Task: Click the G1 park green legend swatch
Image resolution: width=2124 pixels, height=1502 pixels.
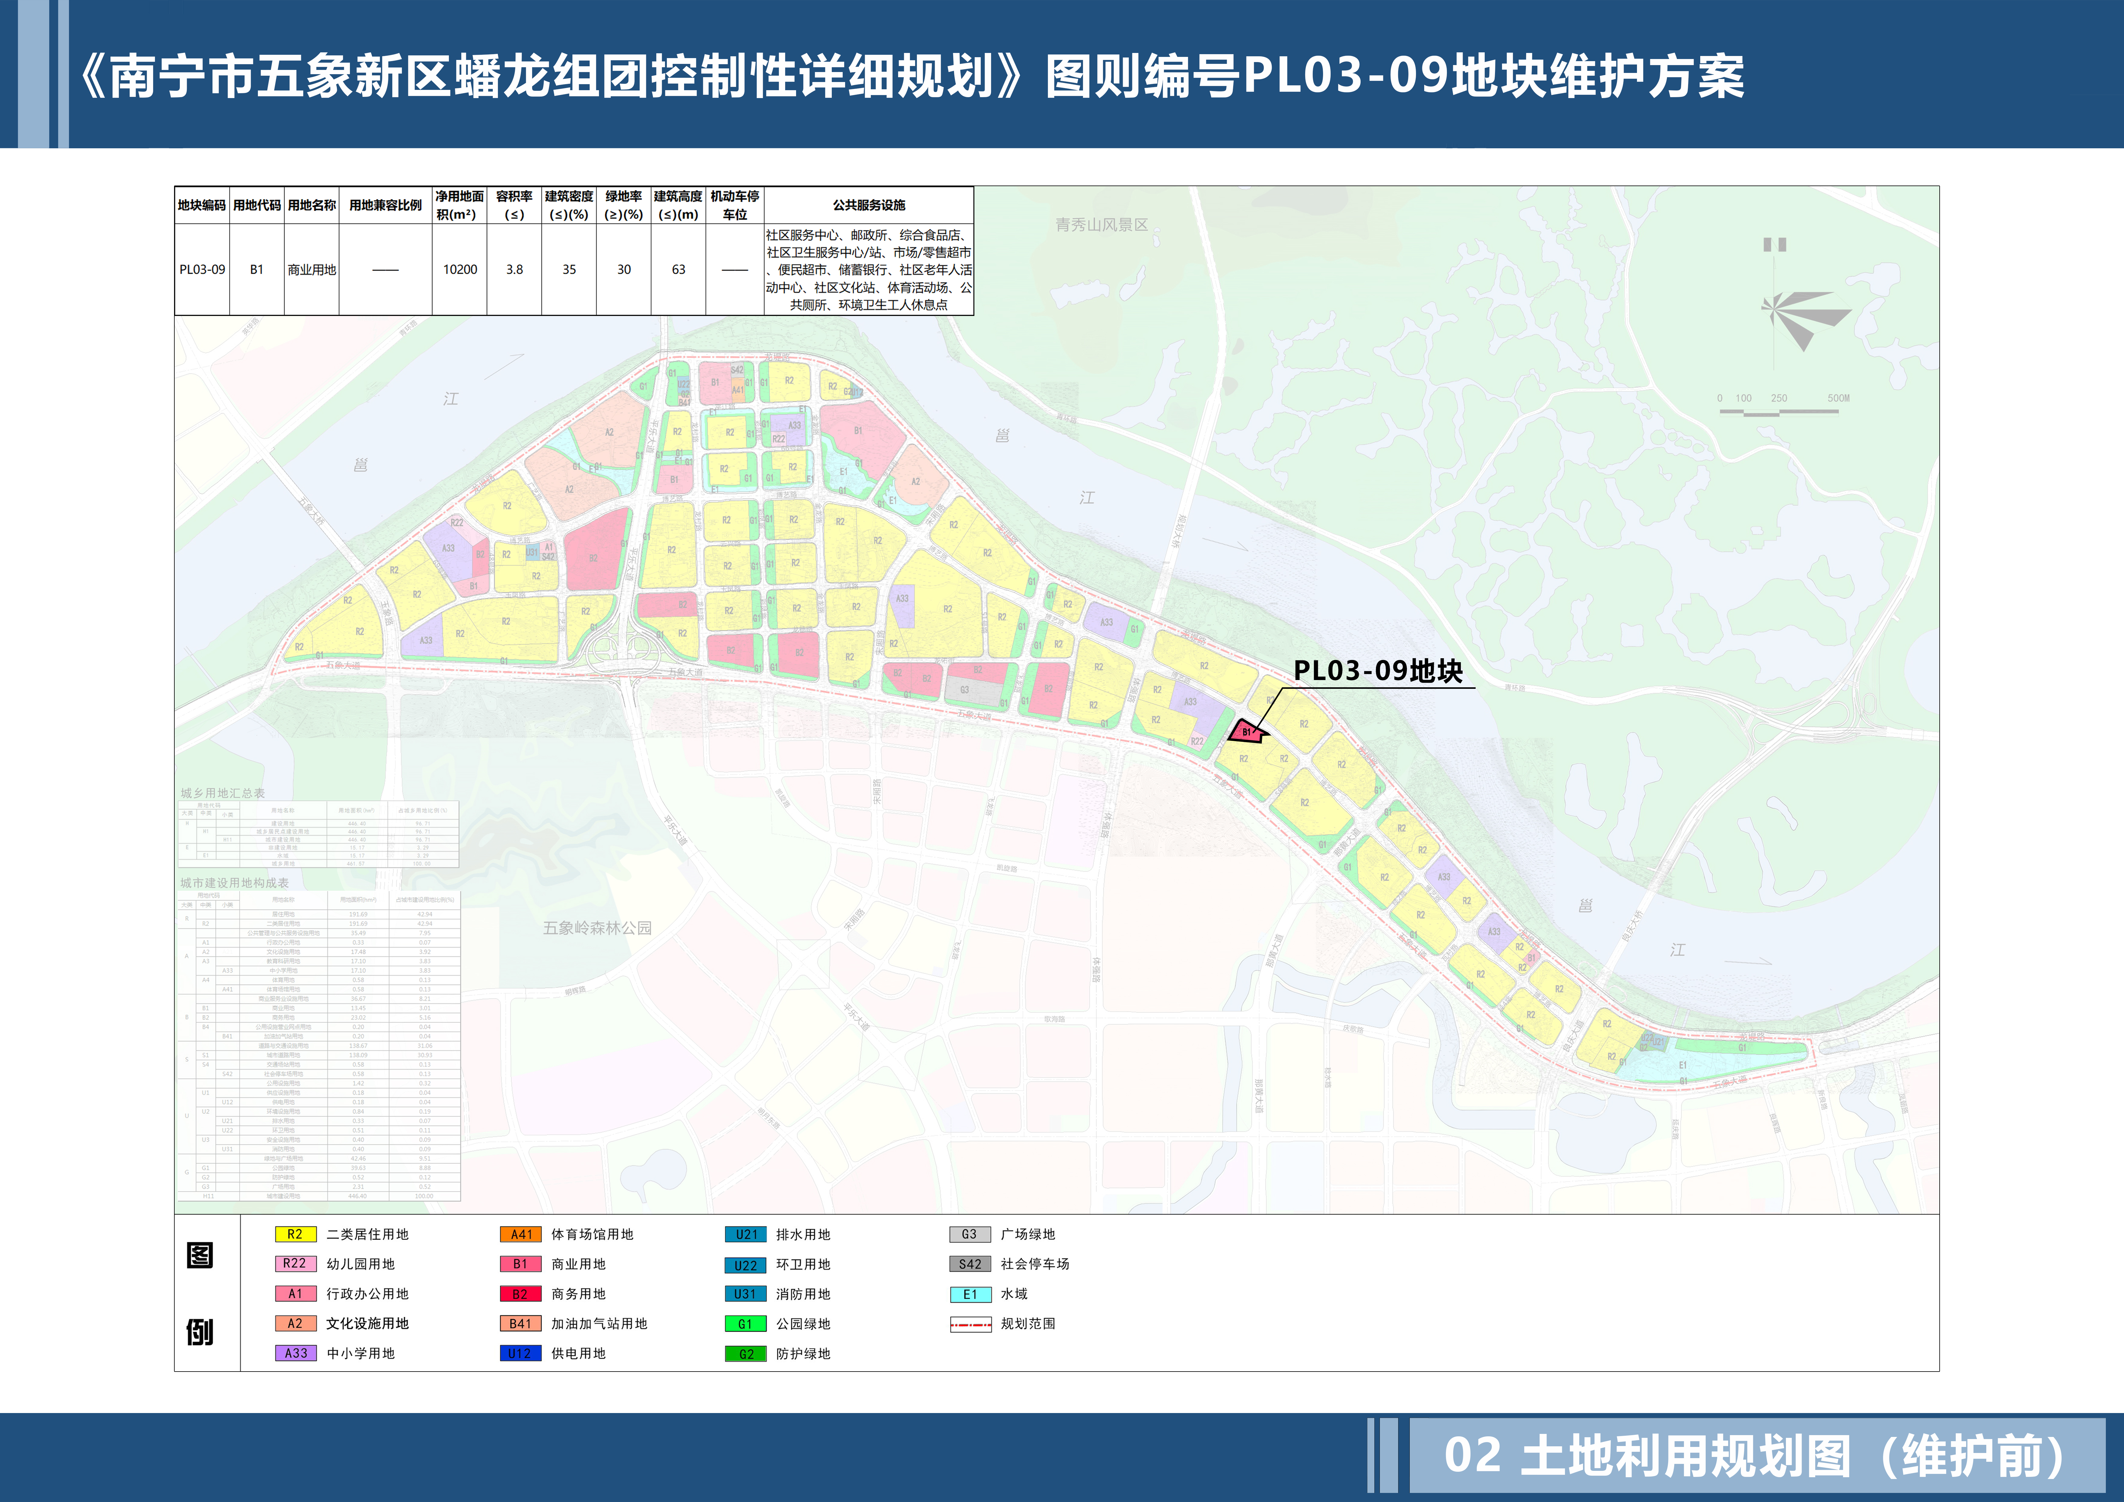Action: 746,1323
